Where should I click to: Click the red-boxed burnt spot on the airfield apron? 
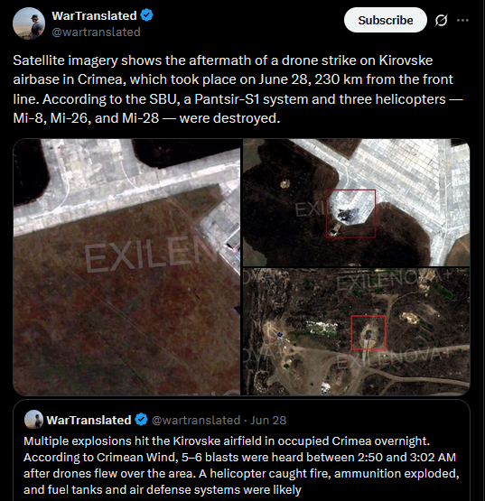350,213
